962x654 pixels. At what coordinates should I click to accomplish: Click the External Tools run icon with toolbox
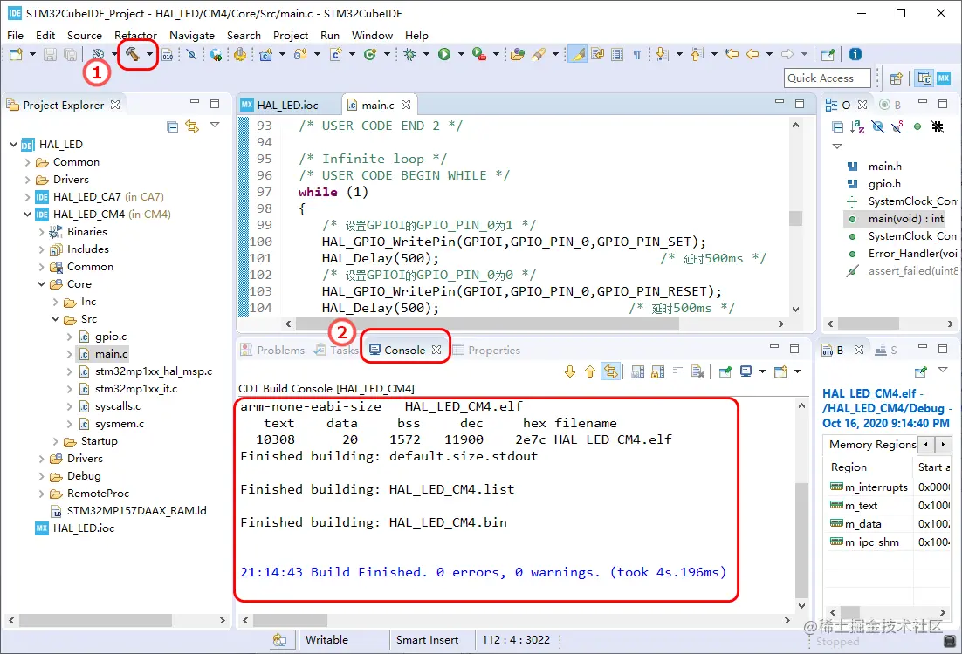(x=479, y=55)
